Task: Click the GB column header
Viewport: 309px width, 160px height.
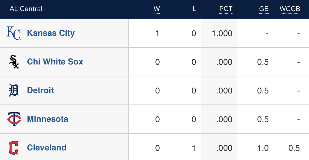Action: pyautogui.click(x=264, y=9)
